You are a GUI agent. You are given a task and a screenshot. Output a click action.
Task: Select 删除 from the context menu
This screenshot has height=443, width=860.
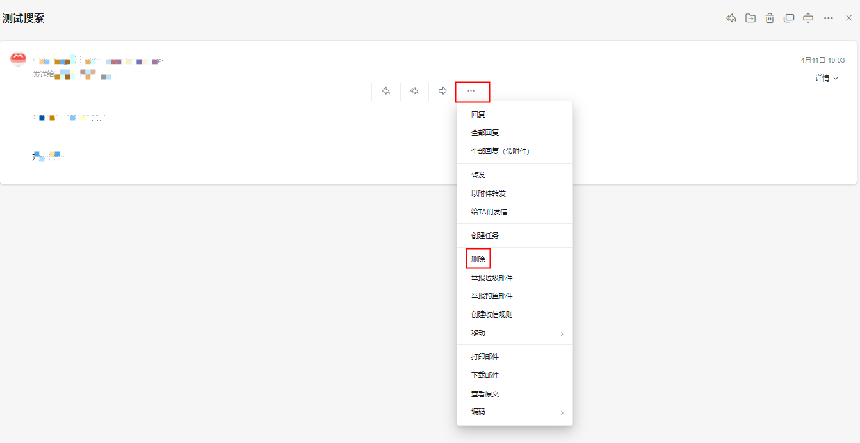coord(478,258)
